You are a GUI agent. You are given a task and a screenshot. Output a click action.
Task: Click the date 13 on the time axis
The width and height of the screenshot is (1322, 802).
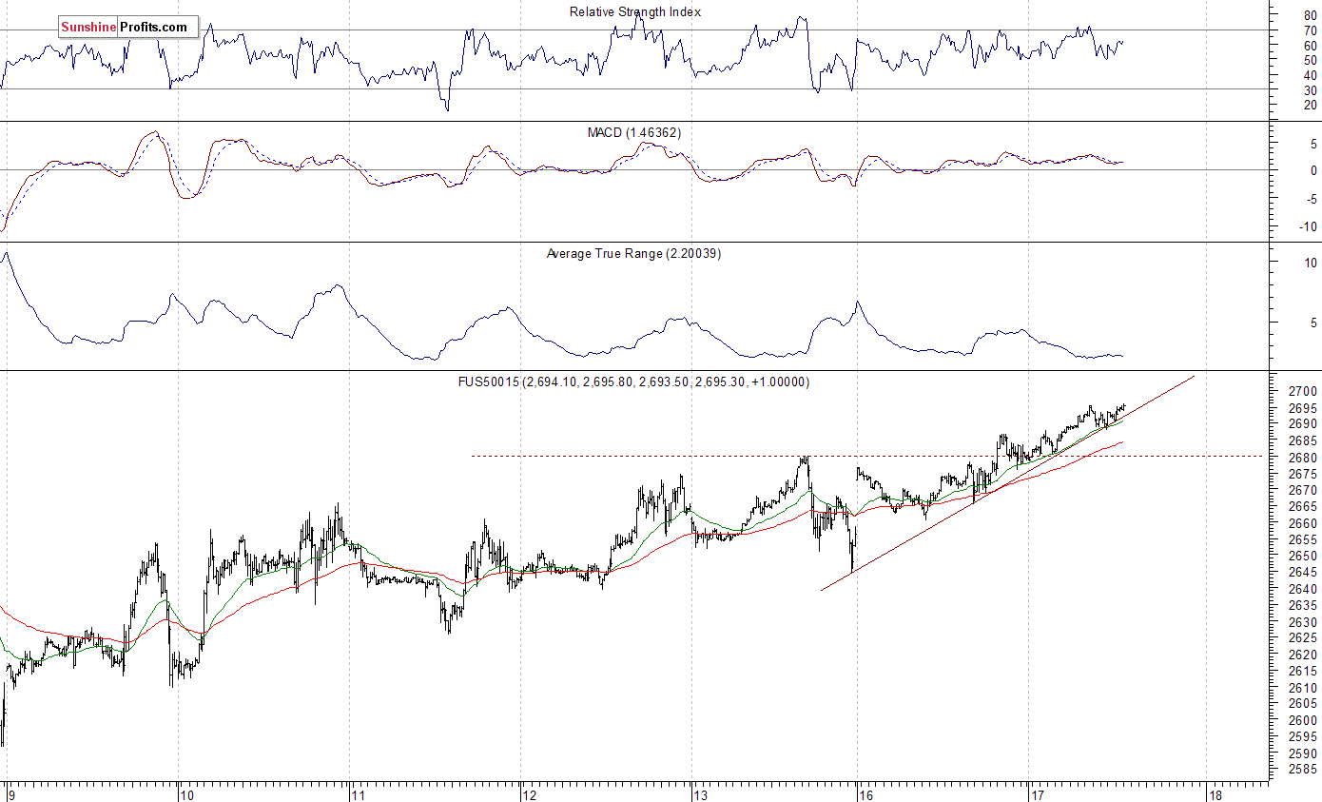(x=700, y=794)
